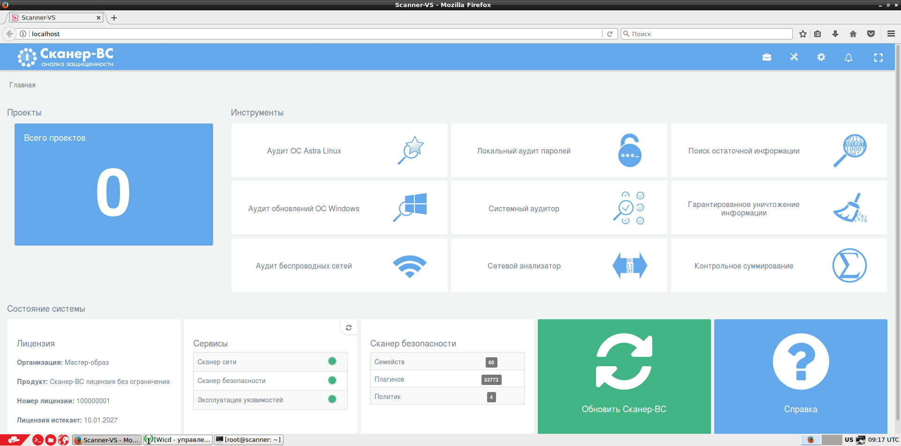Viewport: 901px width, 446px height.
Task: Open Сетевой анализатор via arrows icon
Action: click(x=630, y=266)
